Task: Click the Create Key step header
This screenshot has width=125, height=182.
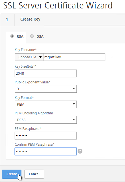Action: (30, 19)
